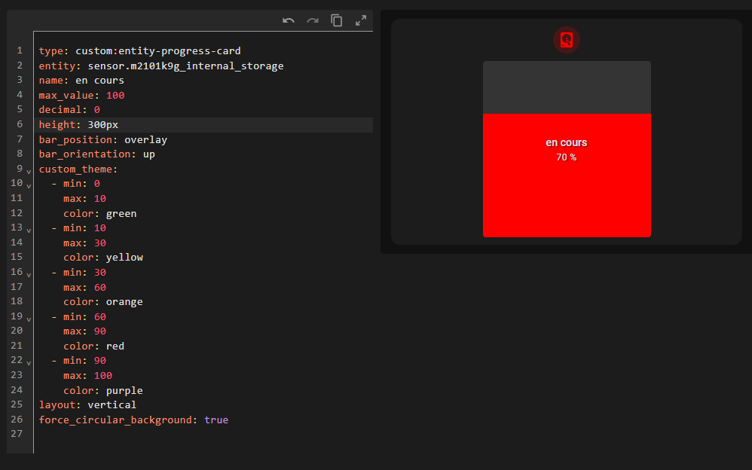Collapse the fold arrow on line 13
This screenshot has height=470, width=752.
[29, 230]
